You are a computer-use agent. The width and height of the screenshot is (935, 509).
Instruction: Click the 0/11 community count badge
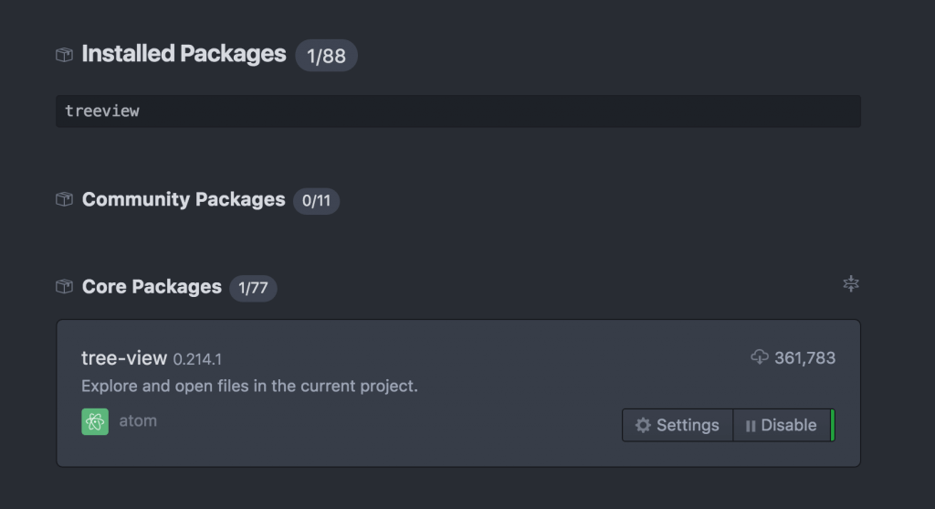click(x=316, y=200)
